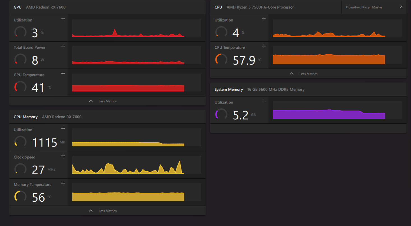Click the Total Board Power graph

coord(136,55)
